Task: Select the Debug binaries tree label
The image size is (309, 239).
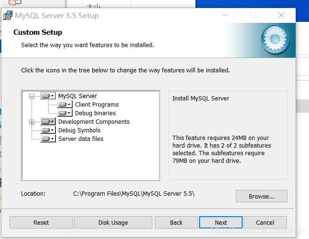Action: tap(96, 113)
